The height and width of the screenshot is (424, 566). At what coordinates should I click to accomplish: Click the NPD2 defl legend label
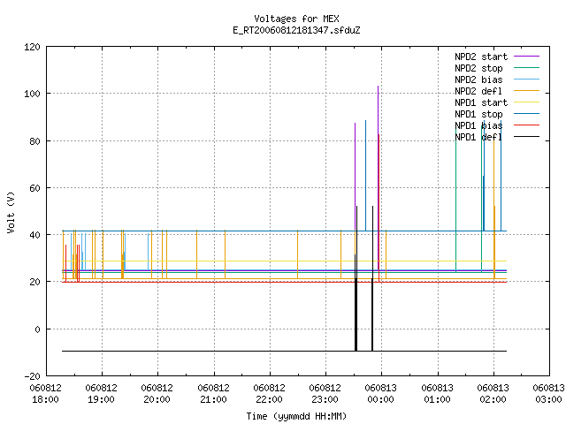[x=478, y=91]
